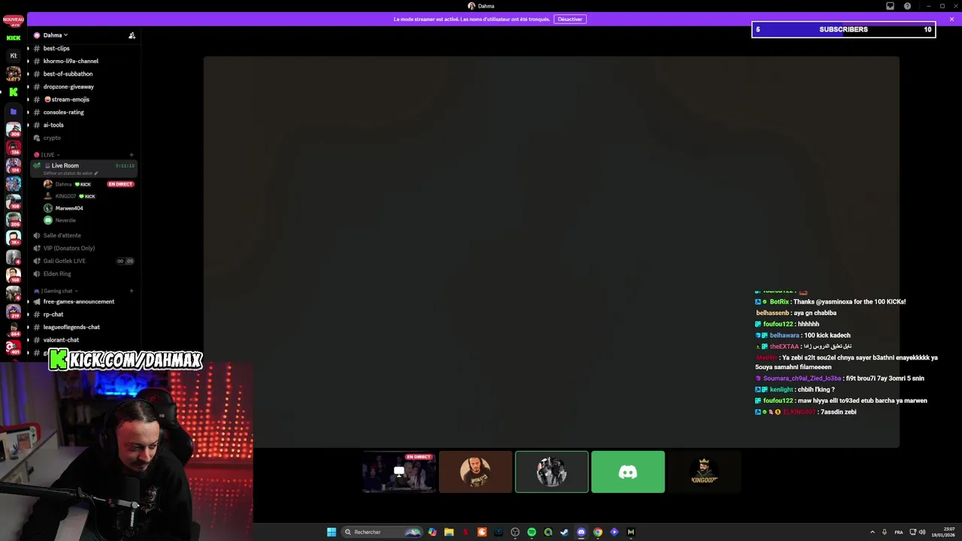Open server with 1K+ notification badge

tap(14, 237)
